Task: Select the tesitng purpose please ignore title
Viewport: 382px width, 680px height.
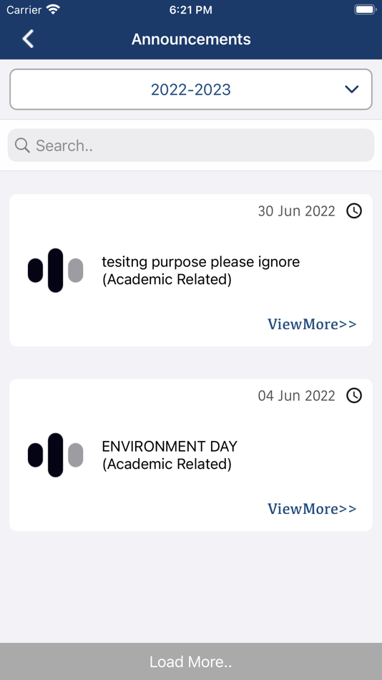Action: point(201,263)
